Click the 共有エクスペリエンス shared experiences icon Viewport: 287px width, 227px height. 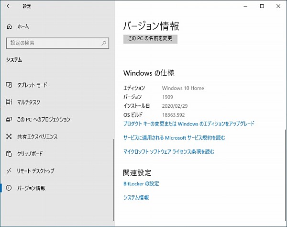coord(9,136)
